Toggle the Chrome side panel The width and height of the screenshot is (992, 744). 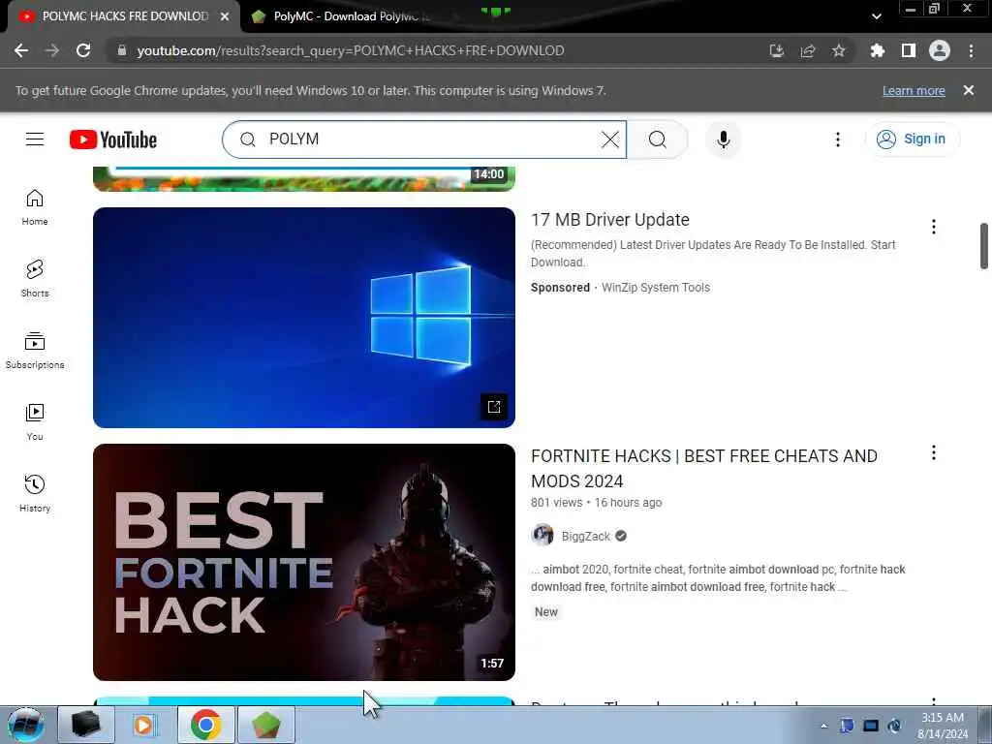pos(908,50)
